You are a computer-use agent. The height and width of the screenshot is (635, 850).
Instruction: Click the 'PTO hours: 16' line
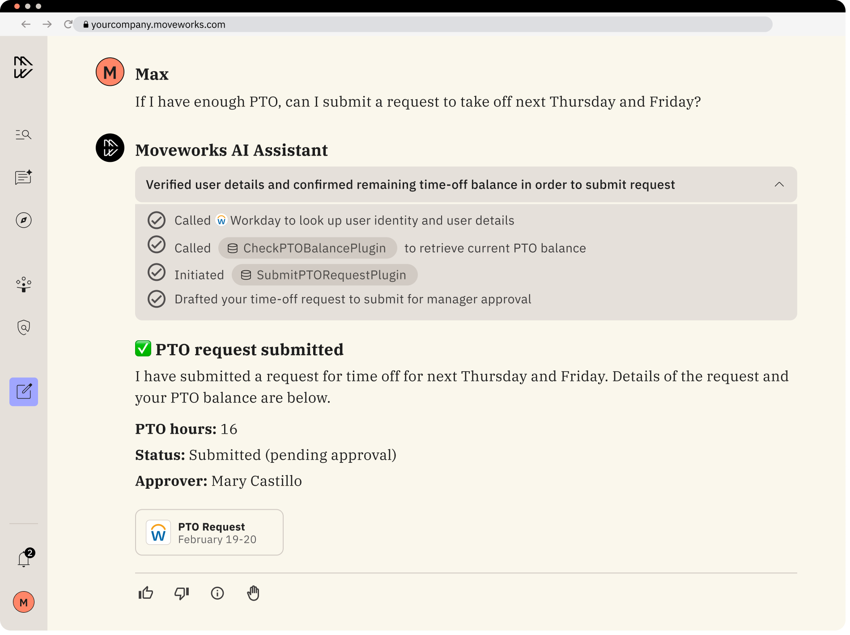point(186,429)
